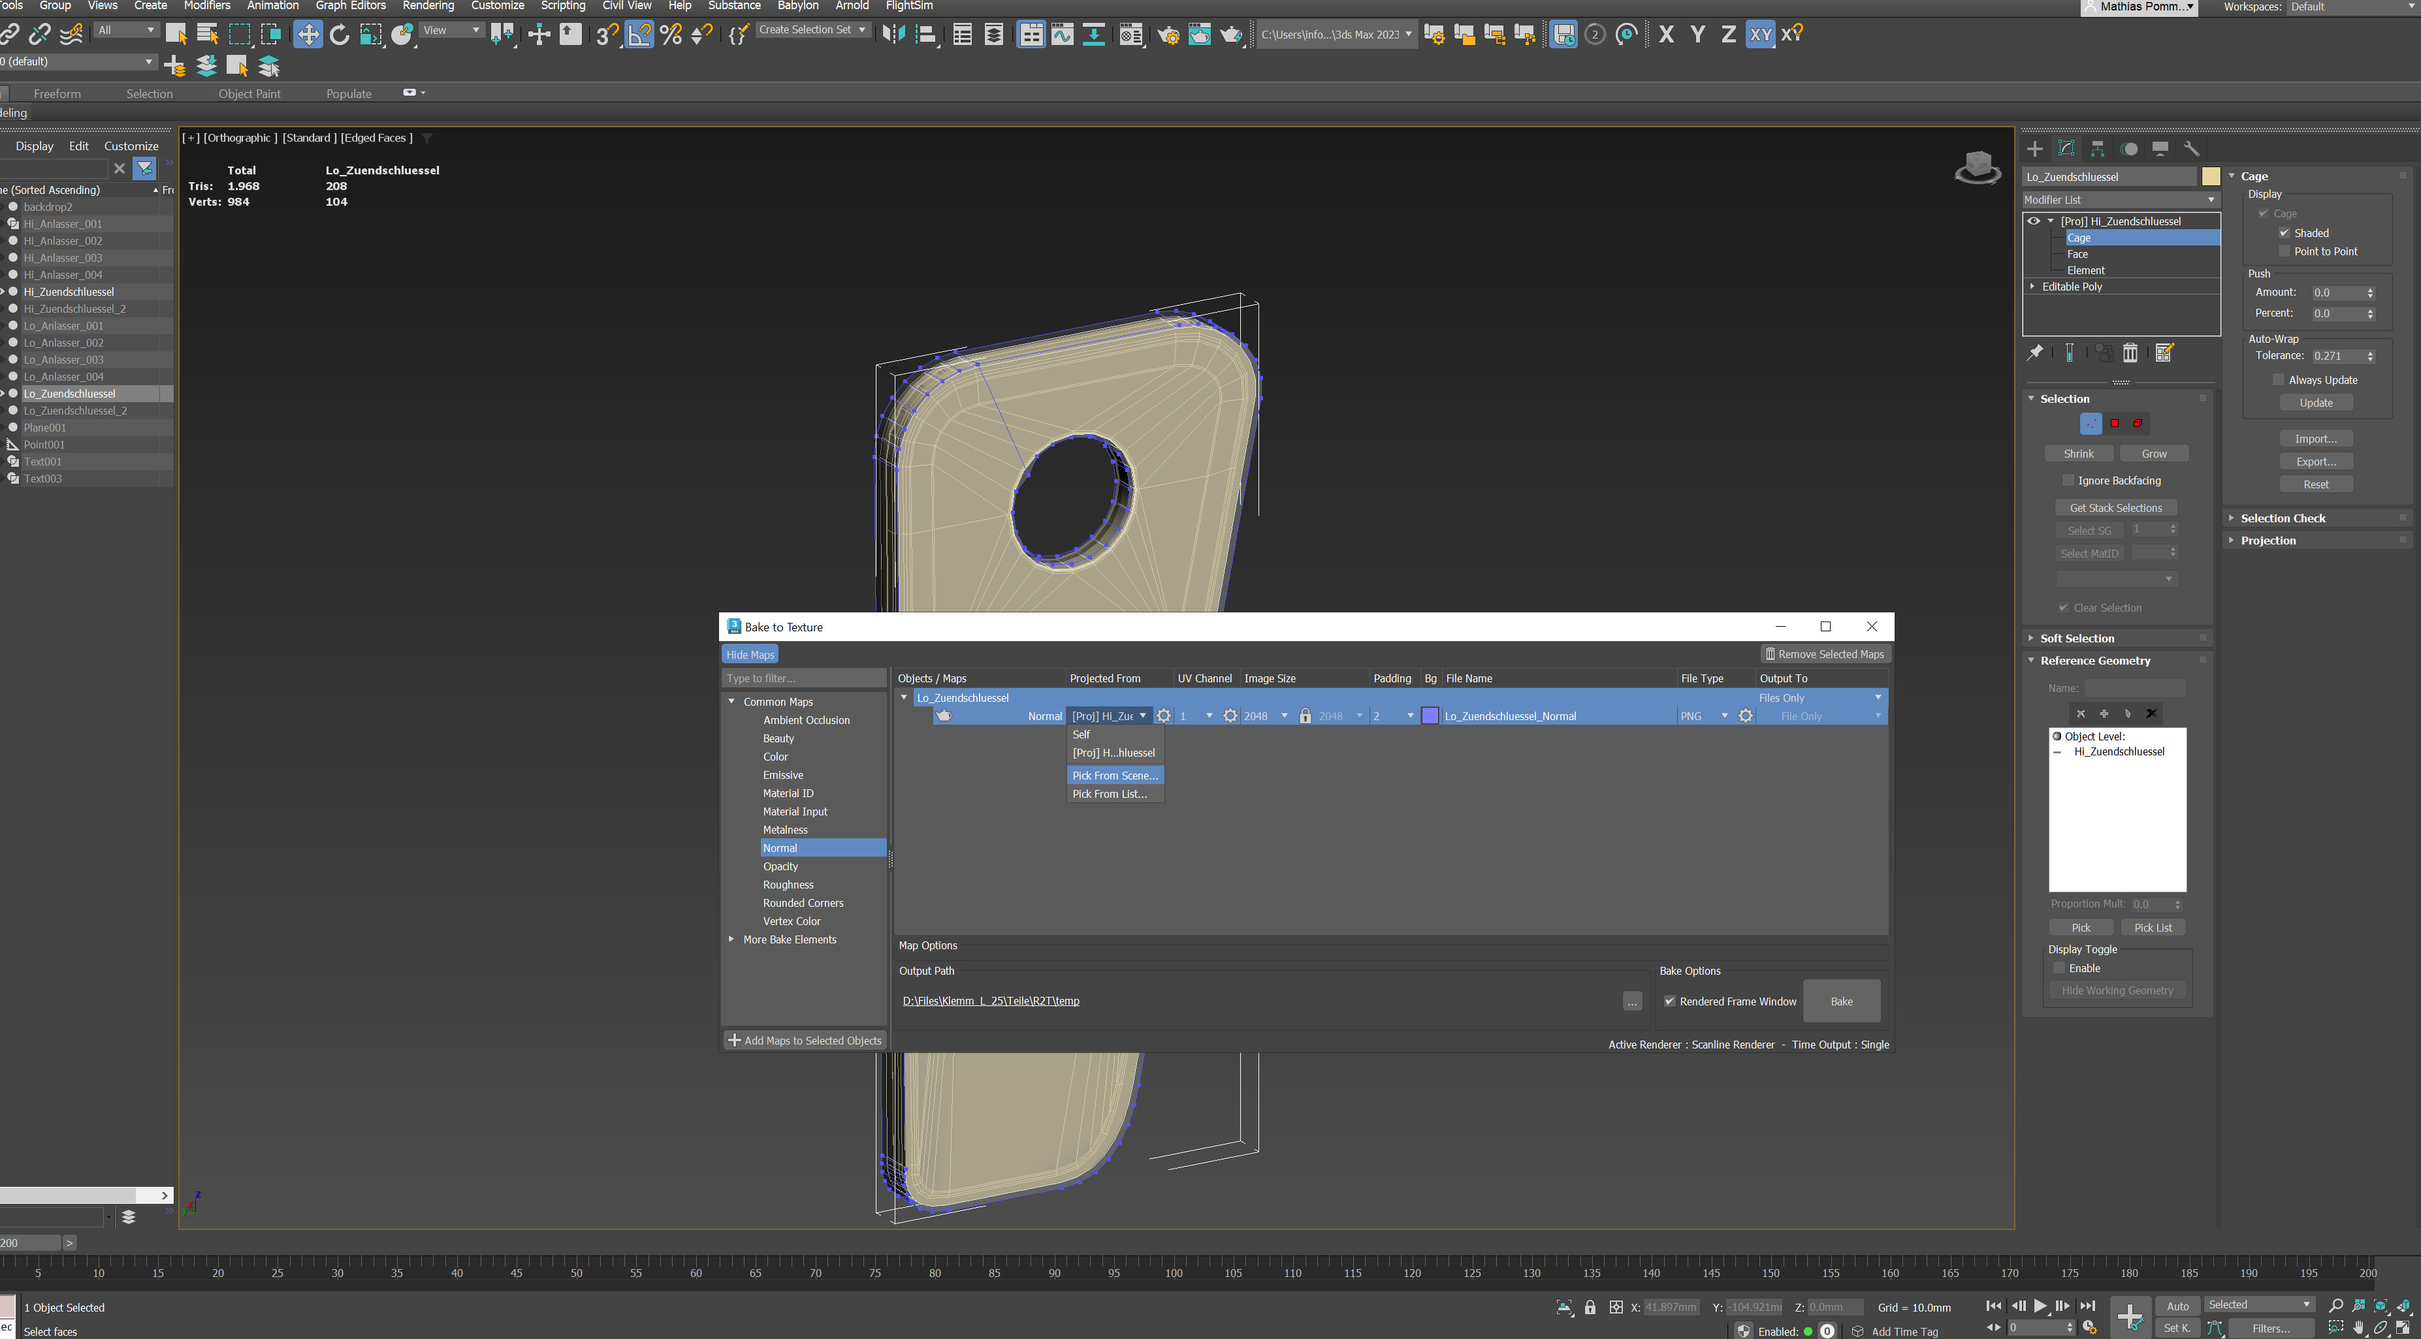The image size is (2421, 1339).
Task: Click Remove modifier trash icon
Action: (x=2130, y=353)
